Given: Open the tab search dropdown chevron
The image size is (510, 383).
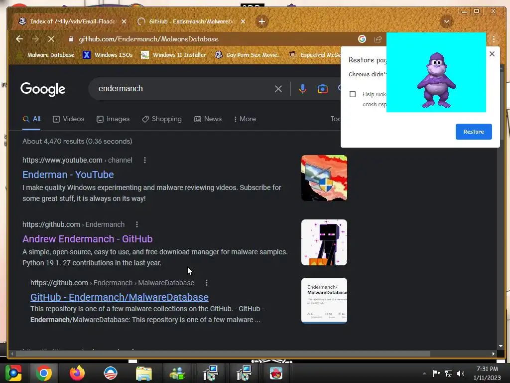Looking at the screenshot, I should tap(447, 22).
